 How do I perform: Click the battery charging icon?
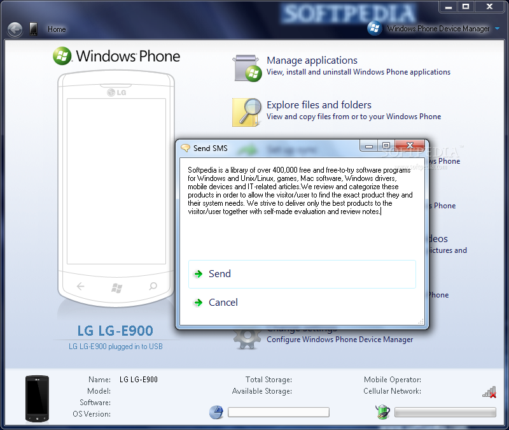383,412
